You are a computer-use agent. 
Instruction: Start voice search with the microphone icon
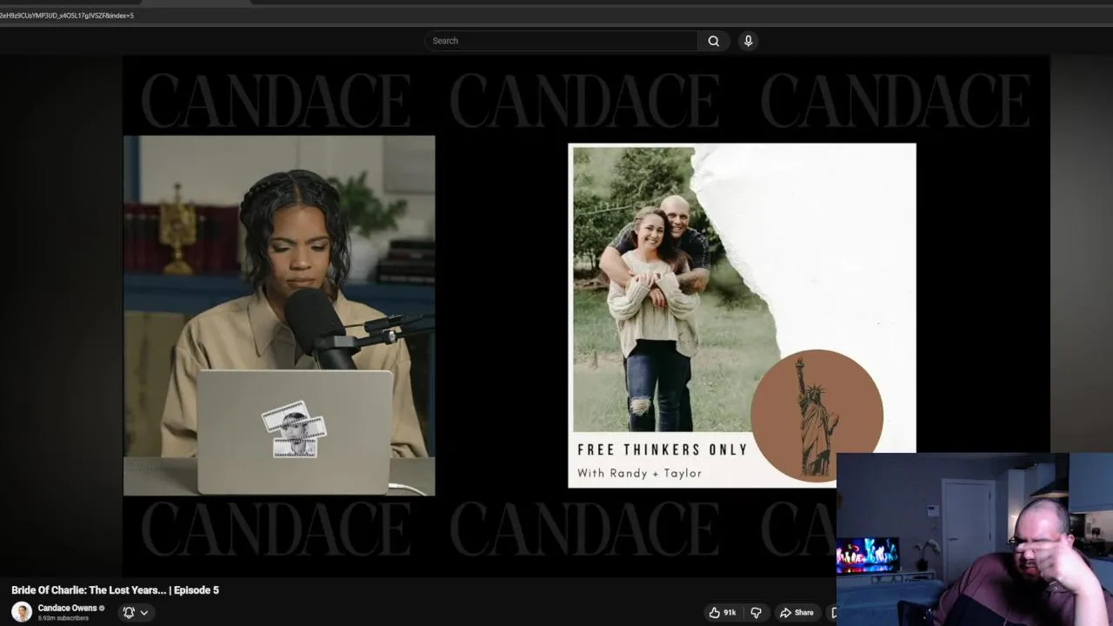[x=748, y=41]
